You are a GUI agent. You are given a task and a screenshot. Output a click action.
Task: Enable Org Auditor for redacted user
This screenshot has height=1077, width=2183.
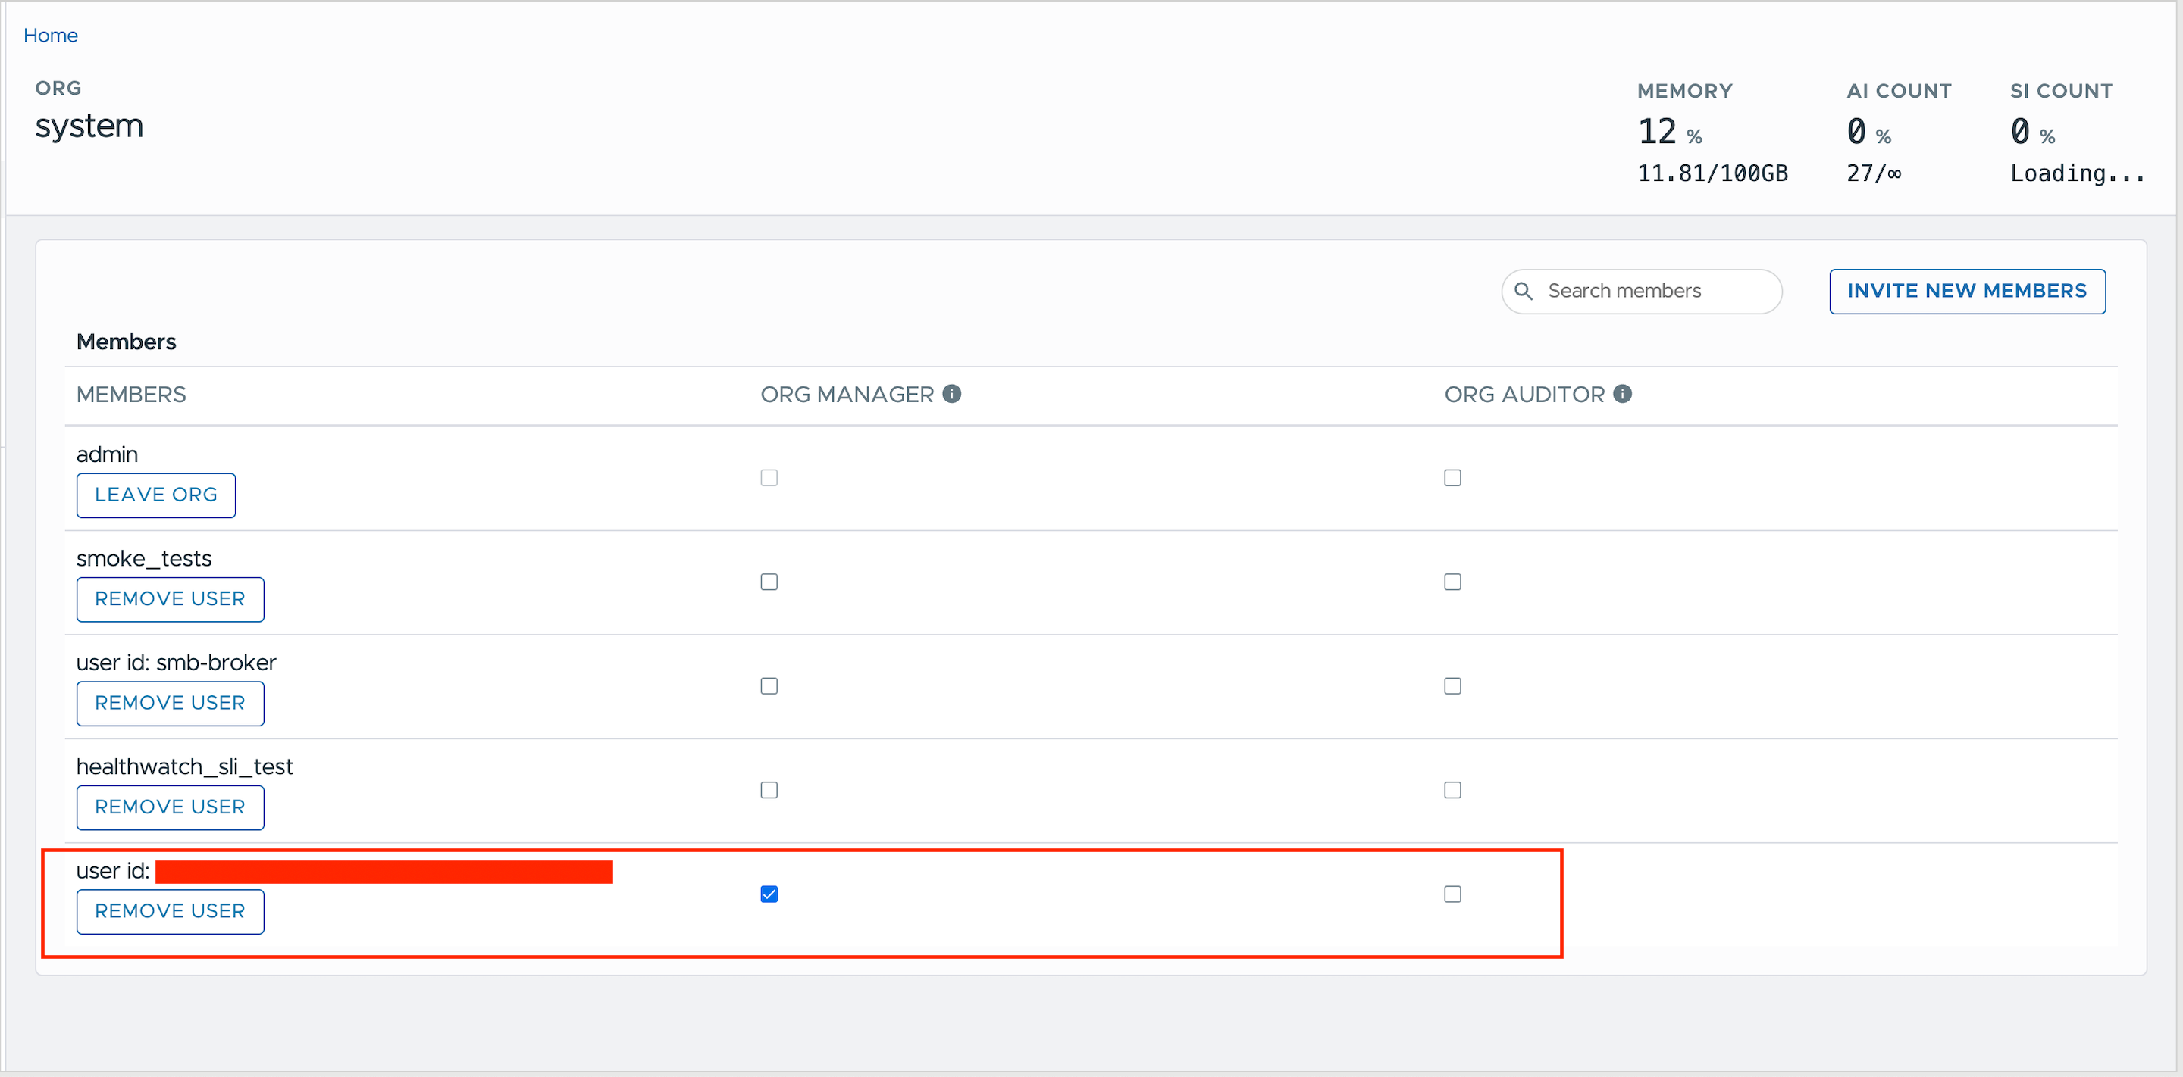[1452, 894]
